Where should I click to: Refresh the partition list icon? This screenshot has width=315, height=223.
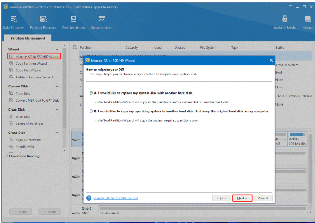tap(74, 47)
